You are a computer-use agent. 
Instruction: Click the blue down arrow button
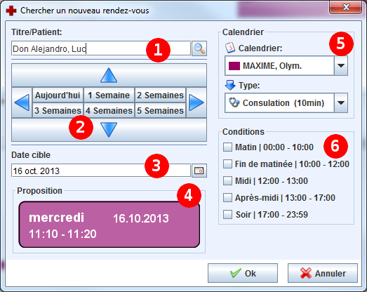[x=109, y=130]
